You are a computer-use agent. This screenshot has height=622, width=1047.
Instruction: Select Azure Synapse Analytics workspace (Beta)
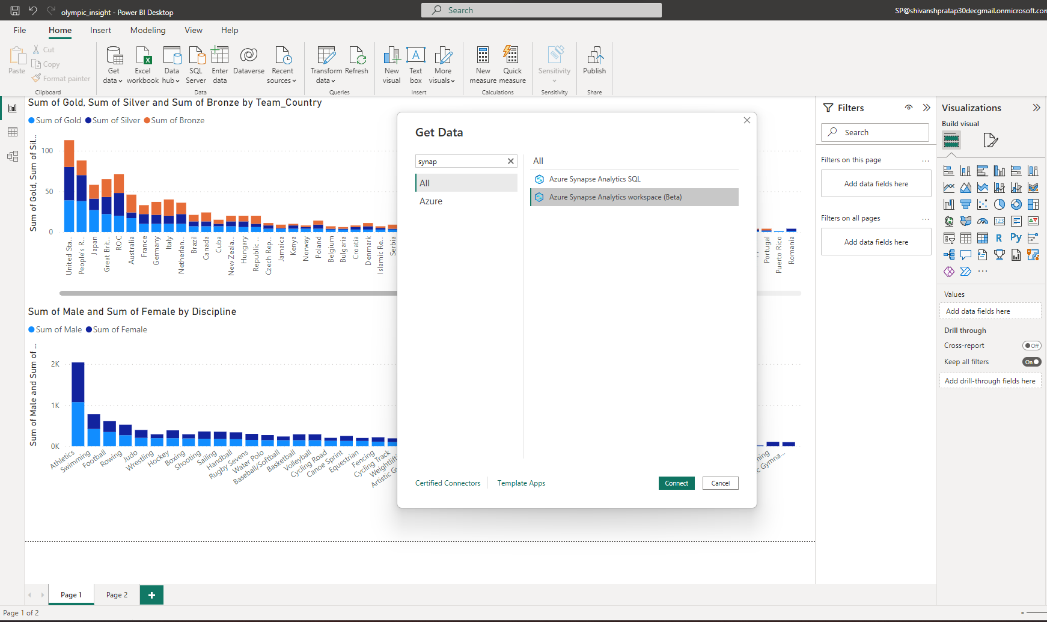pyautogui.click(x=635, y=197)
